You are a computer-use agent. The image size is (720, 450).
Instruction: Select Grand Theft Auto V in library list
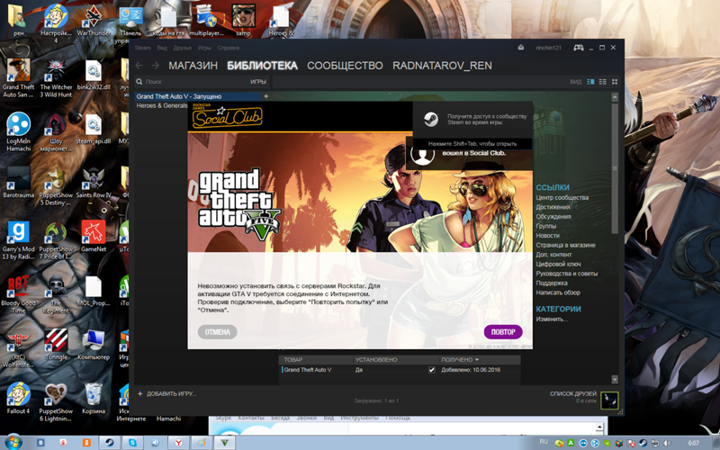[198, 96]
